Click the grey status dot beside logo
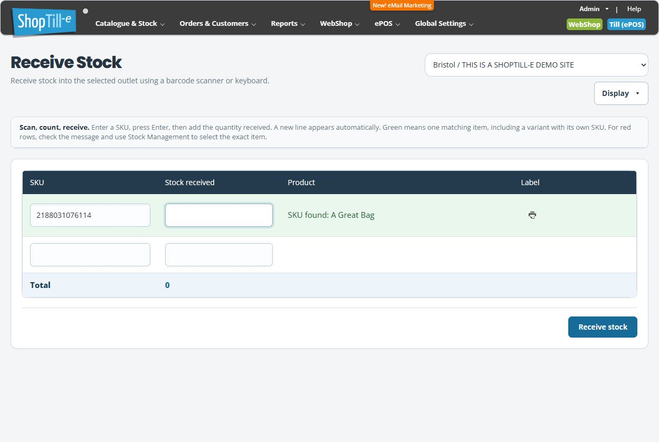 pos(85,11)
